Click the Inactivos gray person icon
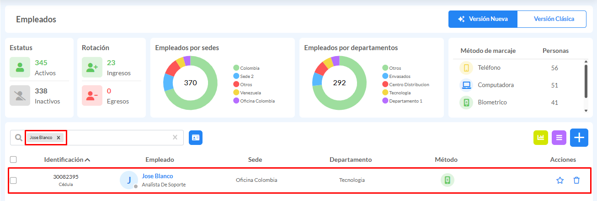 (x=20, y=96)
